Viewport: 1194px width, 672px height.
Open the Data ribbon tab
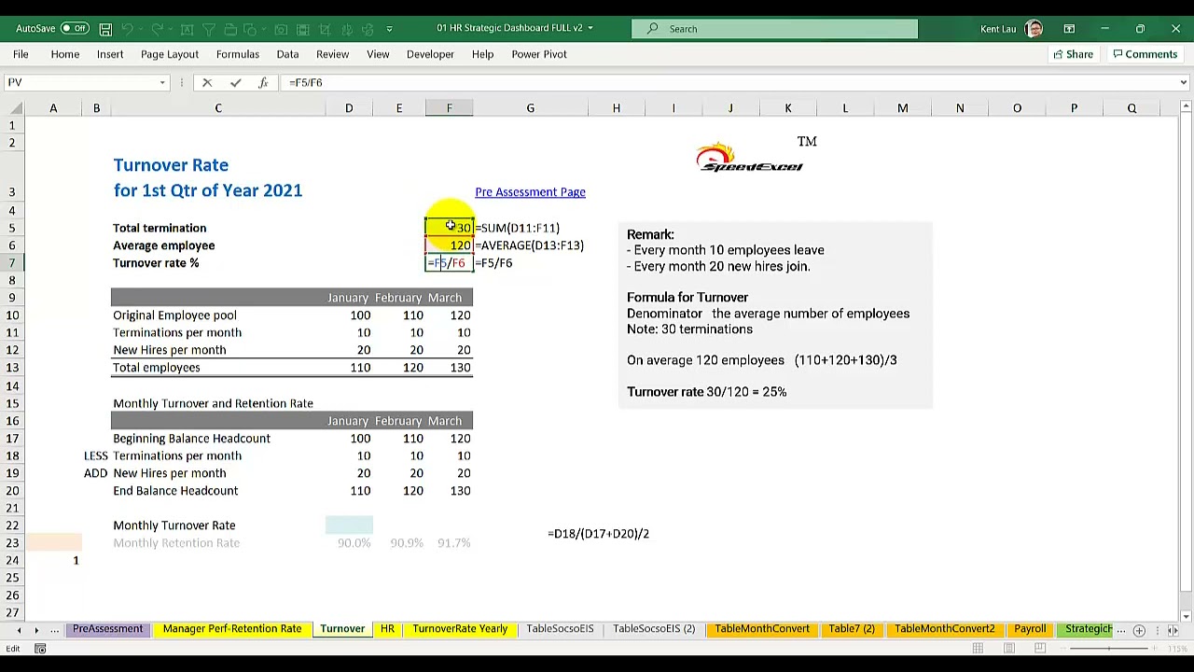pyautogui.click(x=287, y=54)
